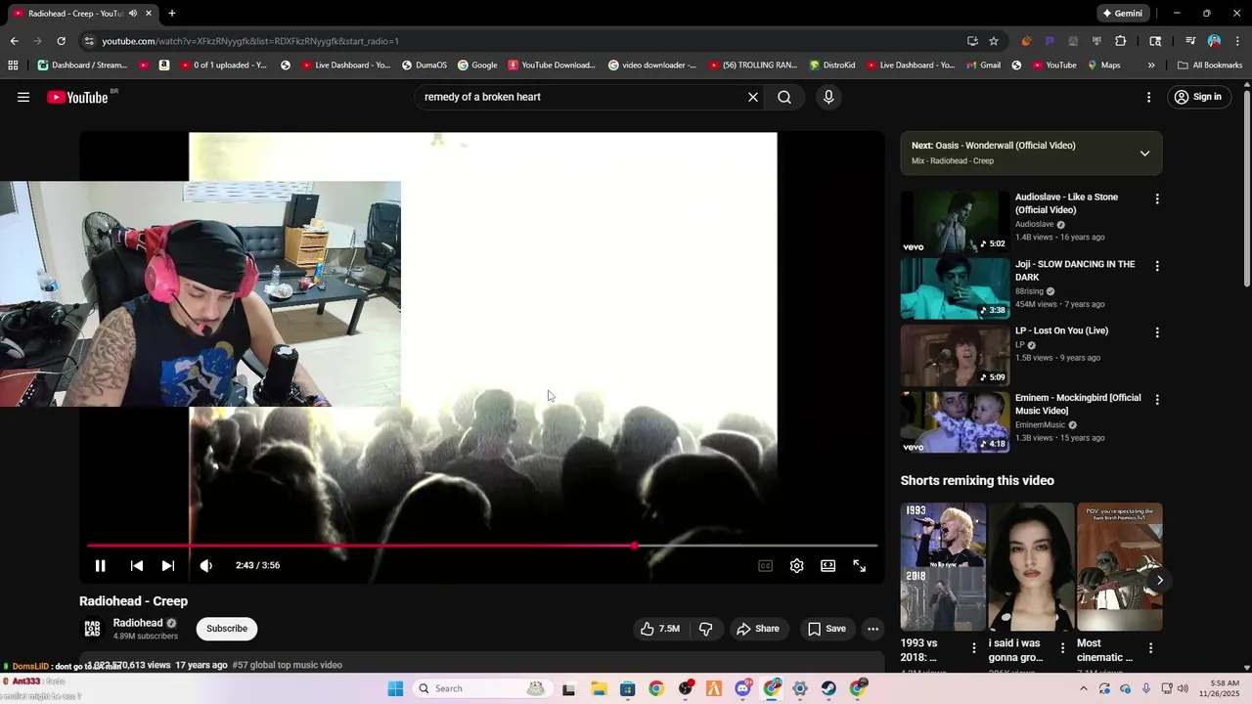Open the Gmail bookmark
The height and width of the screenshot is (704, 1252).
(x=983, y=66)
